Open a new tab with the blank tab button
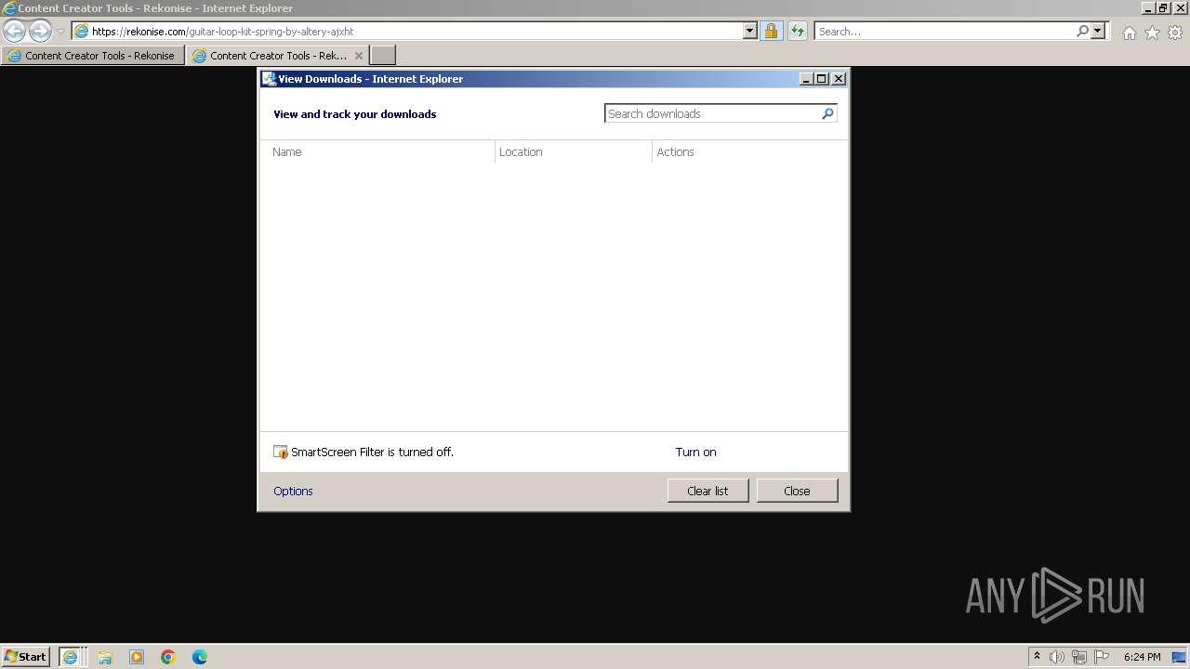The width and height of the screenshot is (1190, 669). click(383, 56)
